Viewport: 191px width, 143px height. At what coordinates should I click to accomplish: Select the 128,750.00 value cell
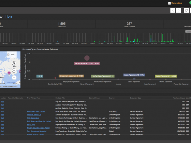(181, 131)
